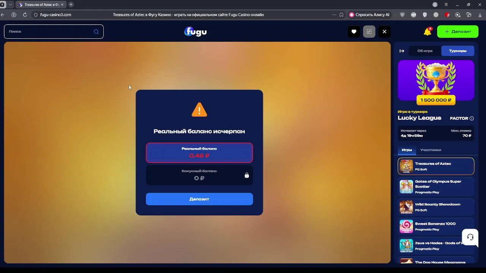Open the Участники tab

431,150
